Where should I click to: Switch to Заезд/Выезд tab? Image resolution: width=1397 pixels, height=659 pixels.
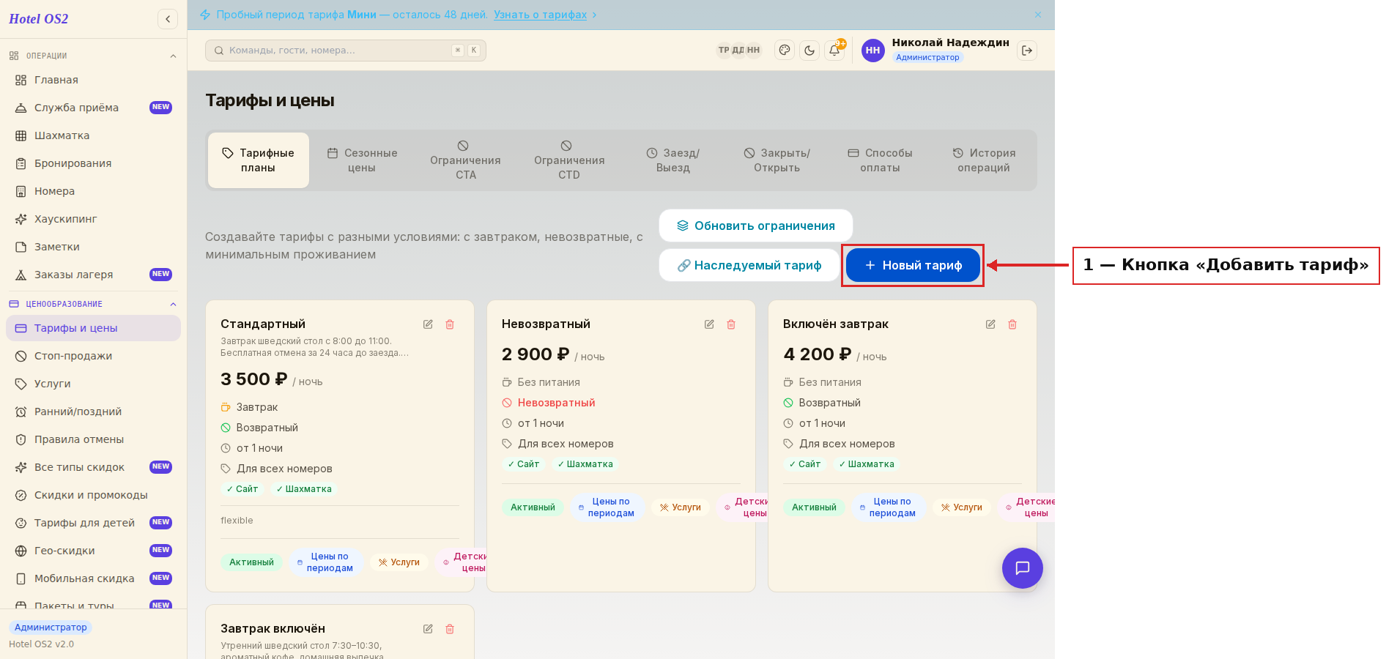pos(673,160)
